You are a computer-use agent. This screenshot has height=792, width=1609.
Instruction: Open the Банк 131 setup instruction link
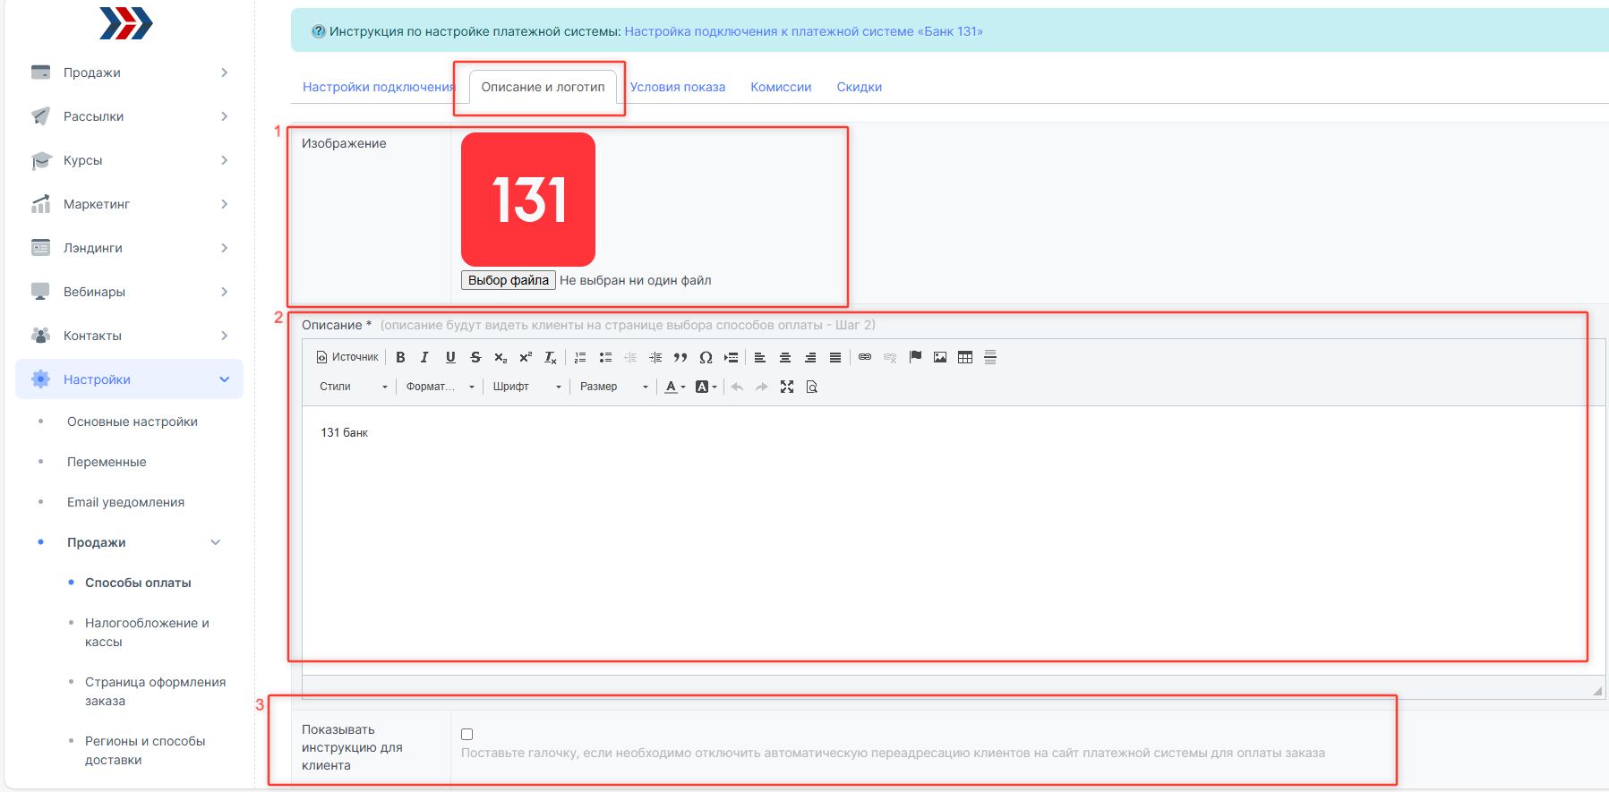coord(803,31)
